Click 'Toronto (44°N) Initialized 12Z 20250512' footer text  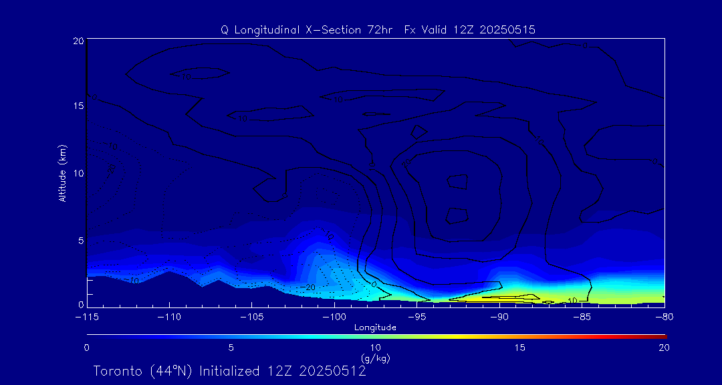click(229, 371)
